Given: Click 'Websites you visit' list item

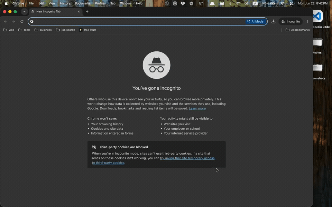Looking at the screenshot, I should point(177,124).
